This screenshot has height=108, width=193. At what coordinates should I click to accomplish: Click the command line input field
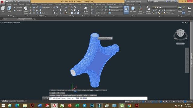tap(98, 98)
